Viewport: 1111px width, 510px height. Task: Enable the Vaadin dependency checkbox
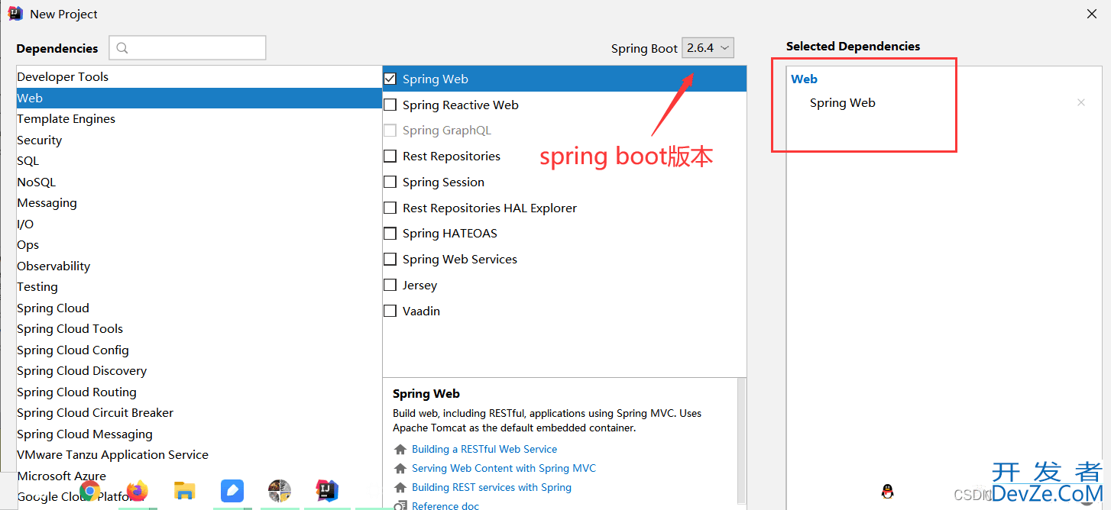coord(390,311)
